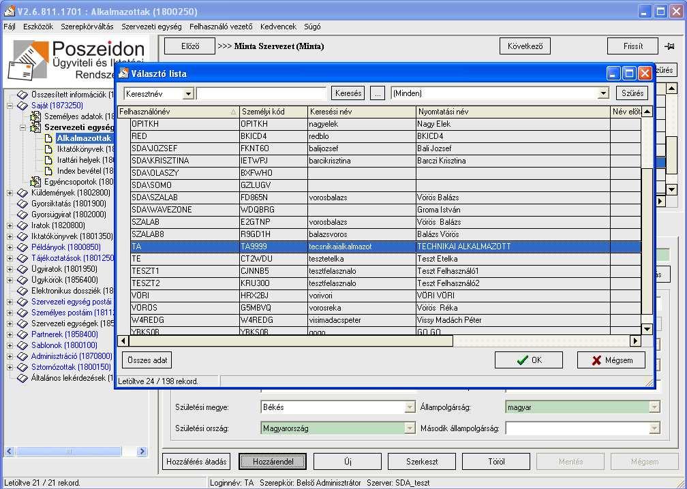Open the Születési ország dropdown
The width and height of the screenshot is (687, 489).
point(410,428)
